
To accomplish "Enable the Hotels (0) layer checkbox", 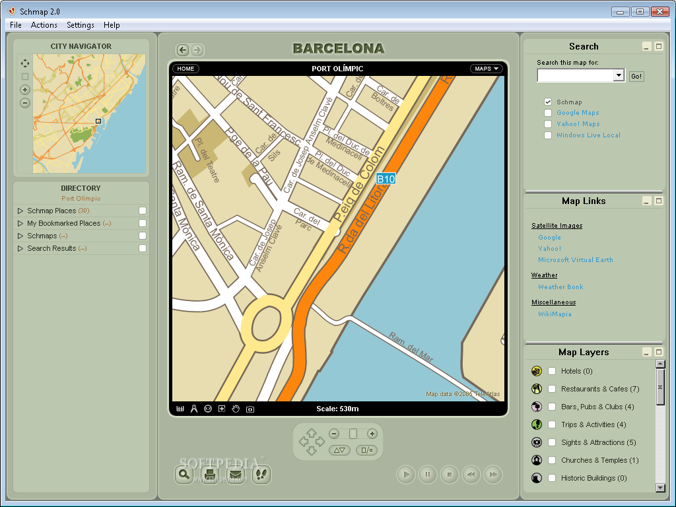I will (552, 371).
